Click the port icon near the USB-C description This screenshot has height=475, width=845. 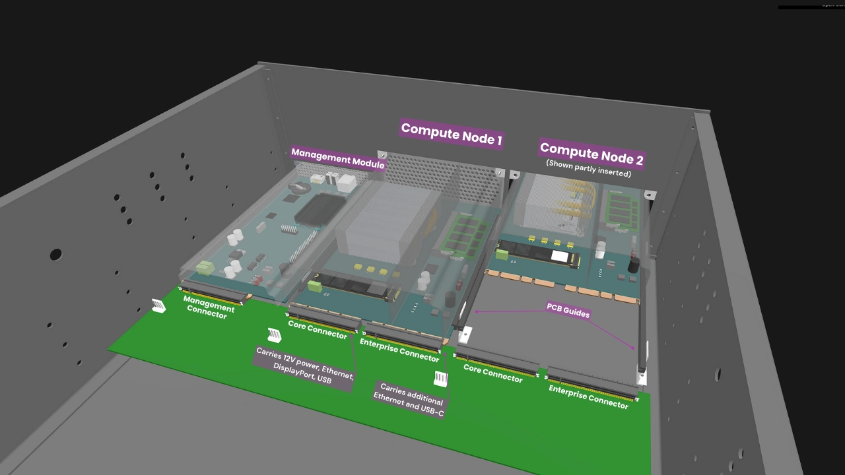[x=440, y=378]
